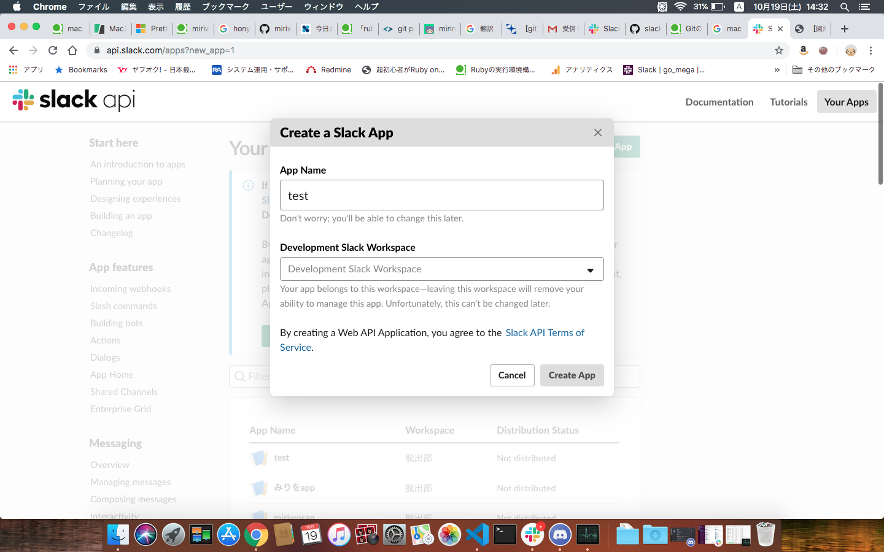Screen dimensions: 884x552
Task: Open the ファイル menu
Action: point(94,7)
